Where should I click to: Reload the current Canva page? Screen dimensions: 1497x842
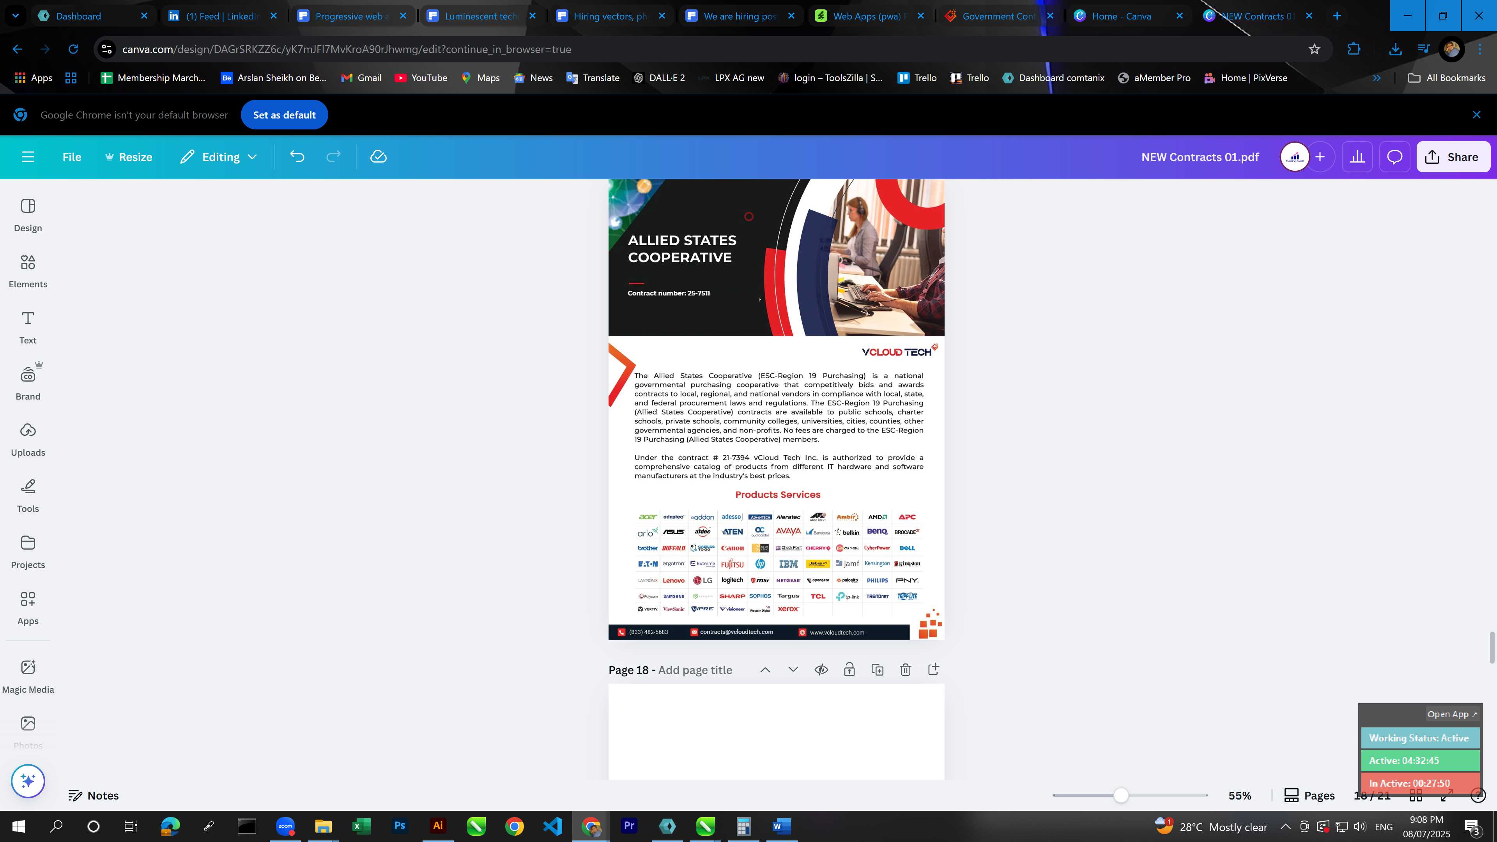point(73,50)
